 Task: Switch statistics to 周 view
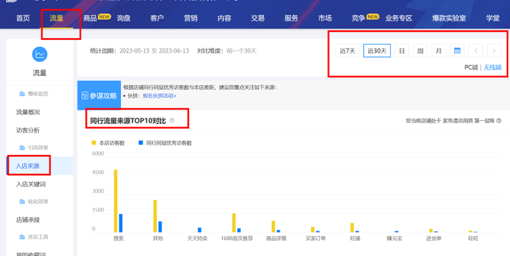[420, 51]
